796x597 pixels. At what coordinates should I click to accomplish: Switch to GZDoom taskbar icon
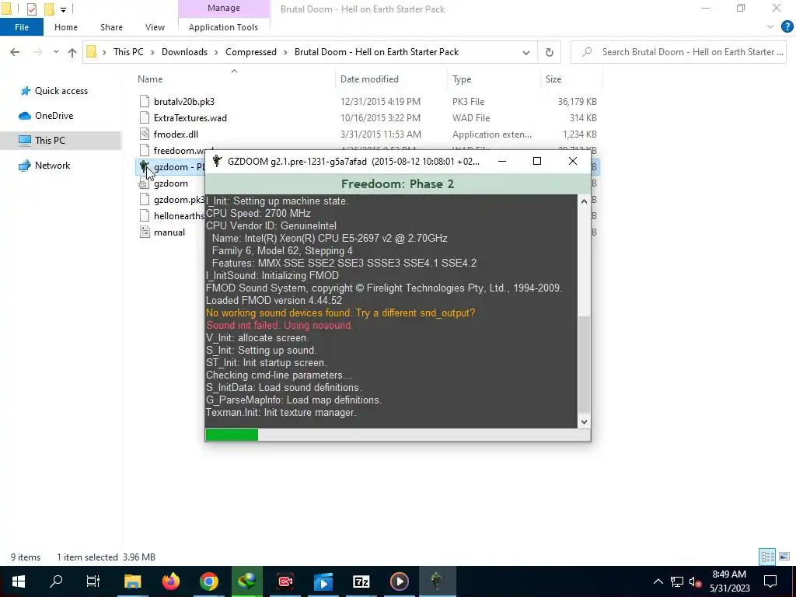[437, 581]
